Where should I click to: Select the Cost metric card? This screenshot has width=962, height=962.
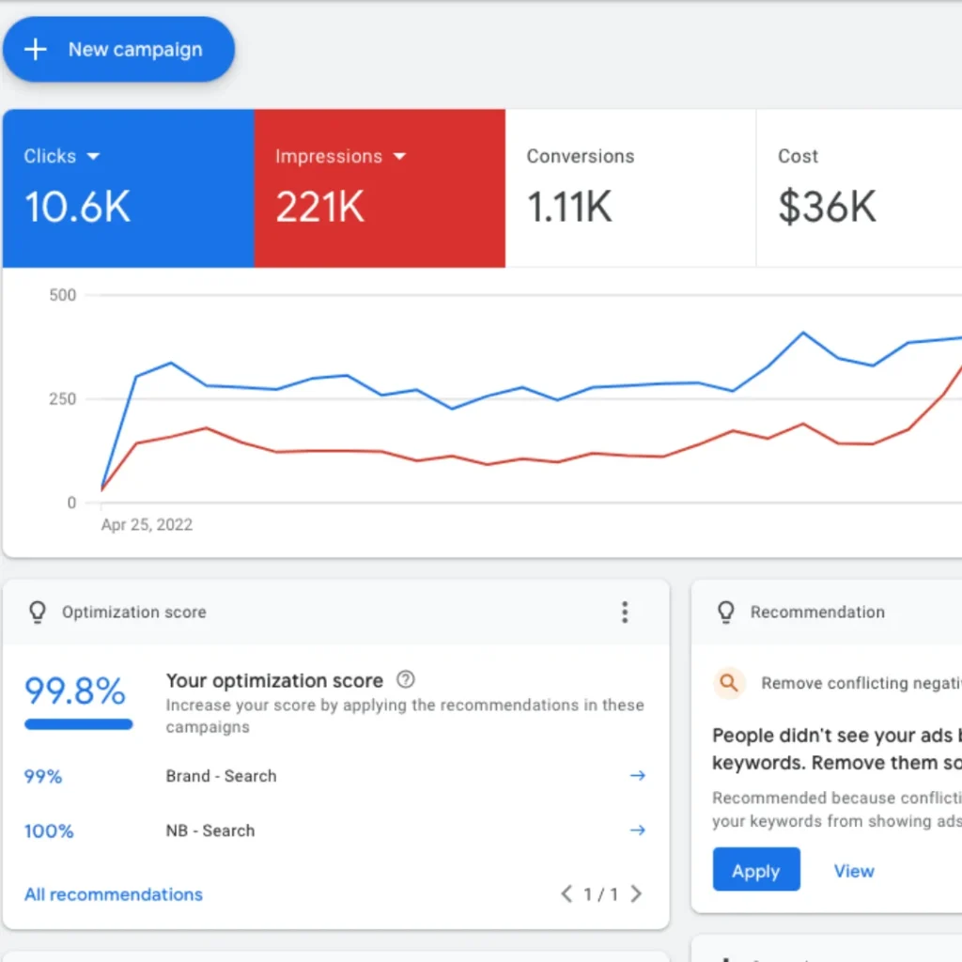pyautogui.click(x=855, y=188)
